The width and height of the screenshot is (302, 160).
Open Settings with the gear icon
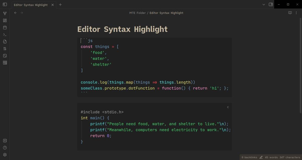(5, 154)
